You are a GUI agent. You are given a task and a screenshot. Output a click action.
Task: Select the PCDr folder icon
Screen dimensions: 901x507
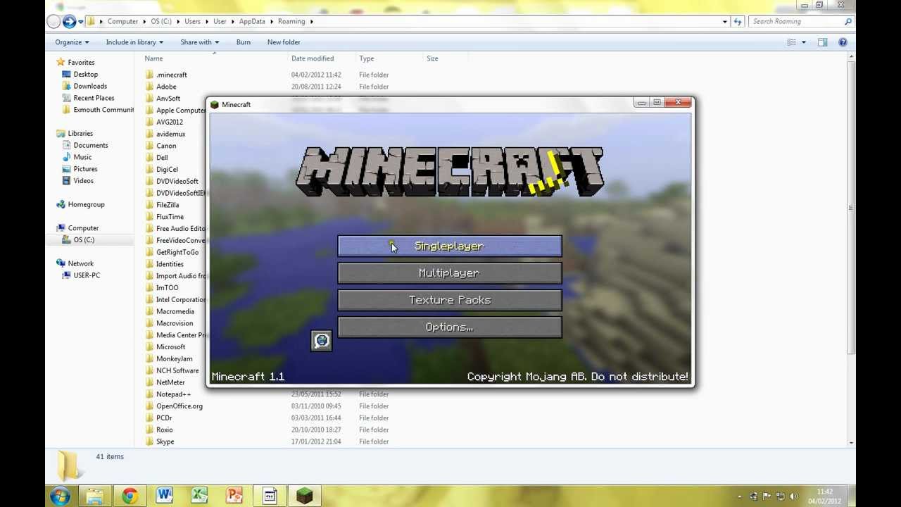point(149,418)
